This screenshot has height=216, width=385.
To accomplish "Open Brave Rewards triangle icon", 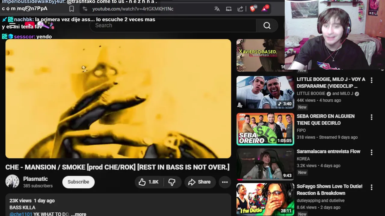I will (265, 8).
